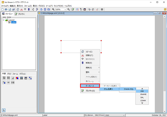Open the ヘルプ(H) menu
Screen dimensions: 167x117
coord(68,6)
